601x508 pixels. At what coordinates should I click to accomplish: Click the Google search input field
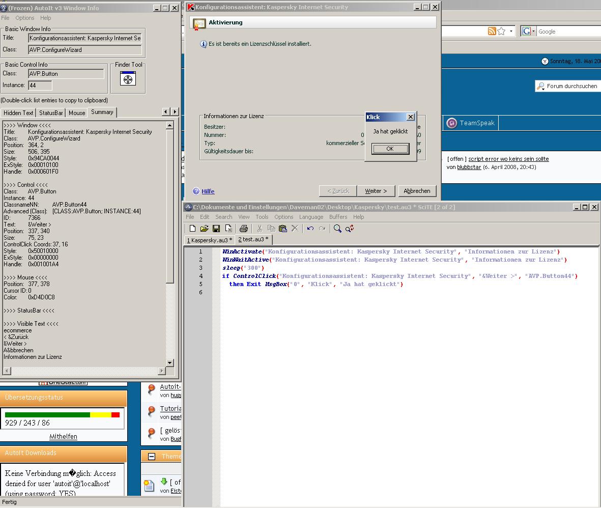click(567, 32)
